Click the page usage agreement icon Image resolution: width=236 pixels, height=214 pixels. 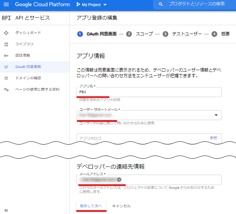tap(6, 90)
